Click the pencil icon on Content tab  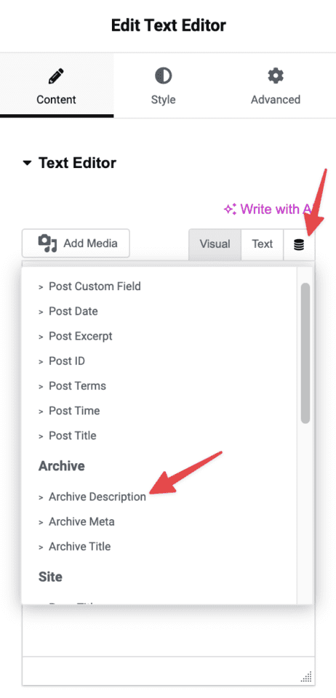click(x=57, y=76)
